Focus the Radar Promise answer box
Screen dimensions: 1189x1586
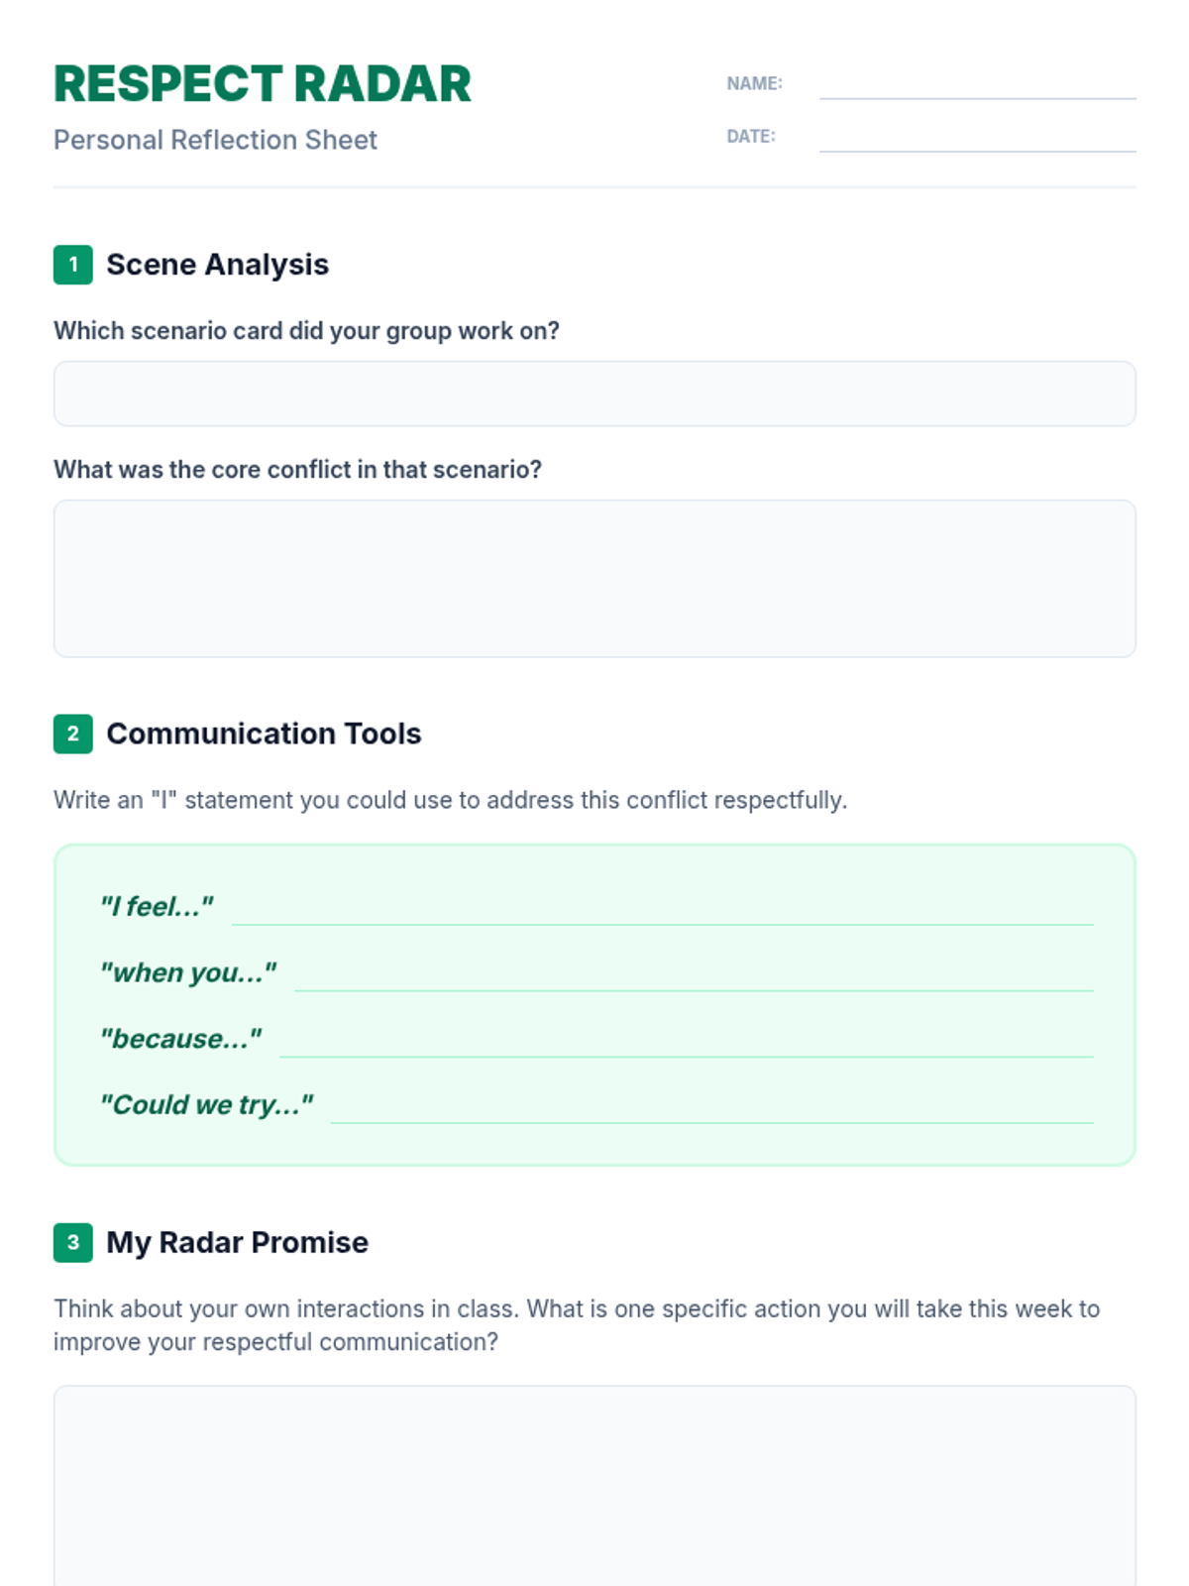click(594, 1485)
